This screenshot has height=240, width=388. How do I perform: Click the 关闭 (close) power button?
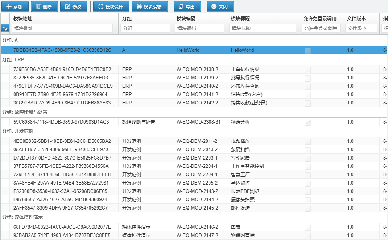(x=220, y=7)
